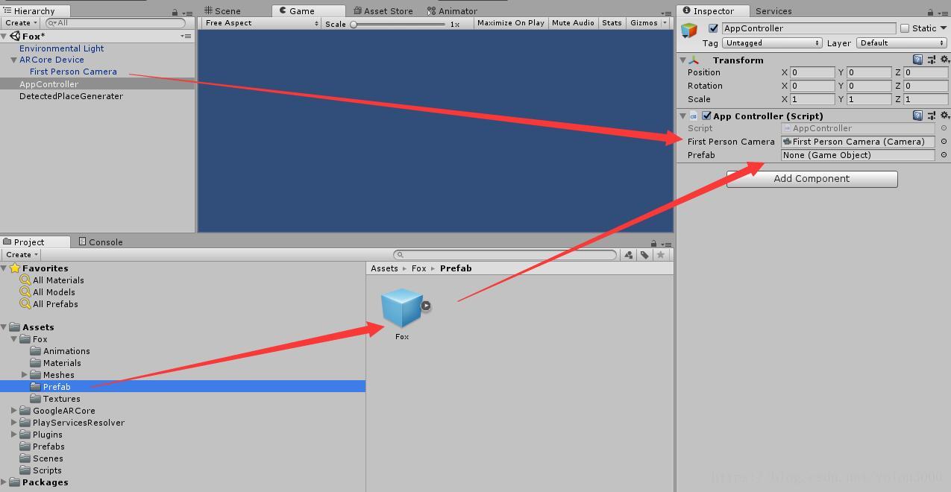The height and width of the screenshot is (492, 951).
Task: Open Create dropdown in Project panel
Action: click(20, 255)
